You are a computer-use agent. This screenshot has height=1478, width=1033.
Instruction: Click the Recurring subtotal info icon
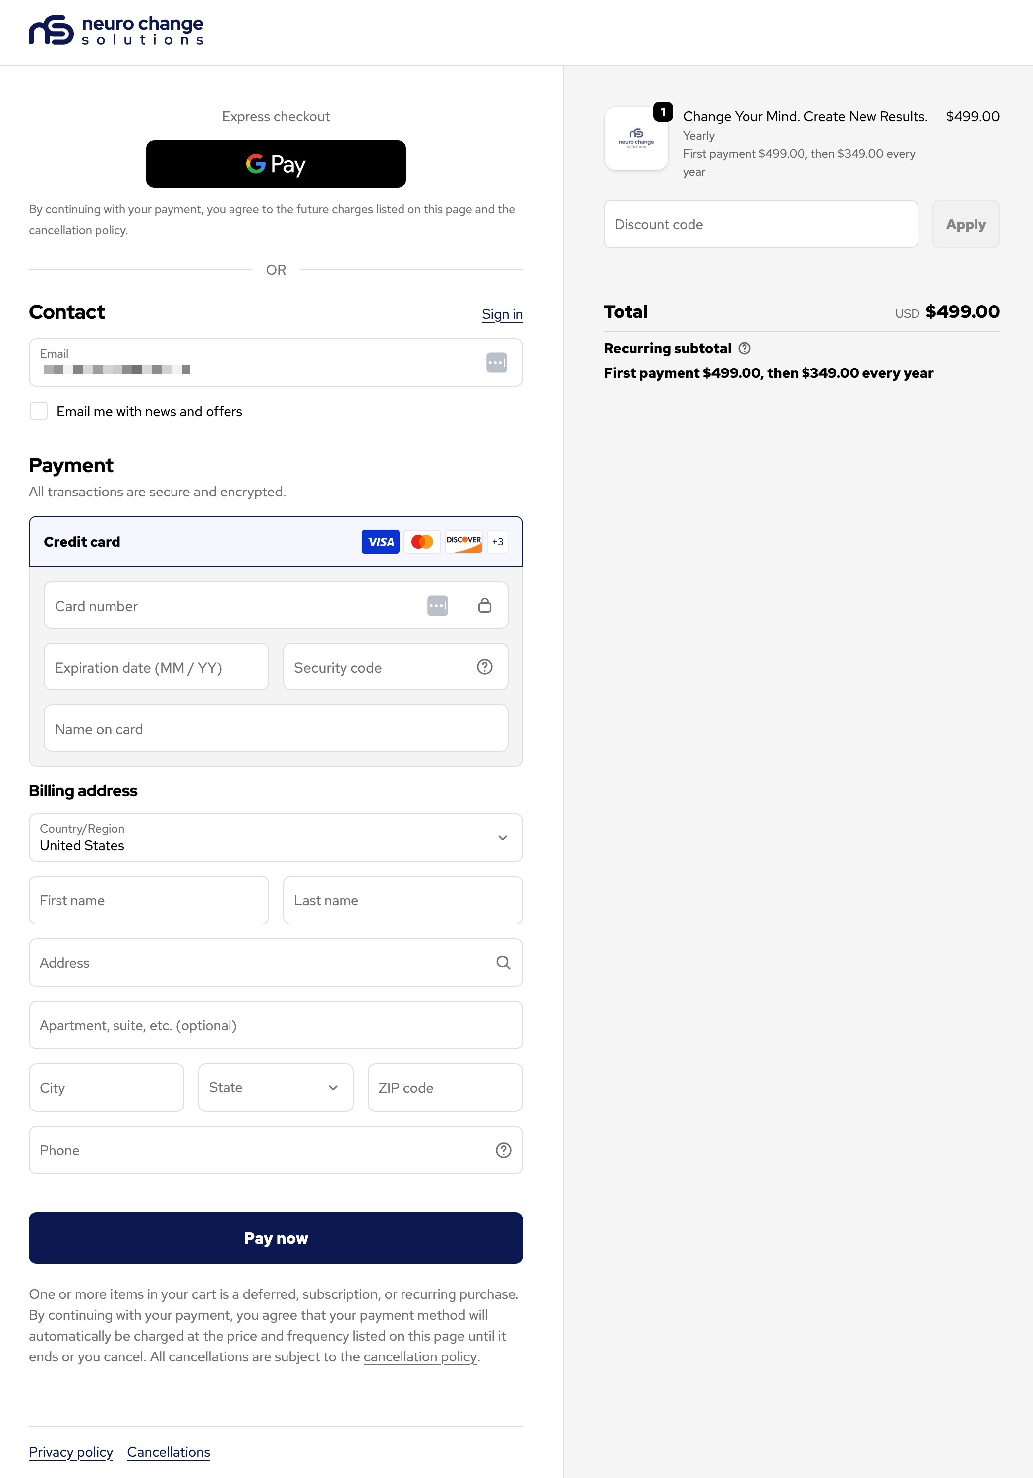tap(744, 348)
